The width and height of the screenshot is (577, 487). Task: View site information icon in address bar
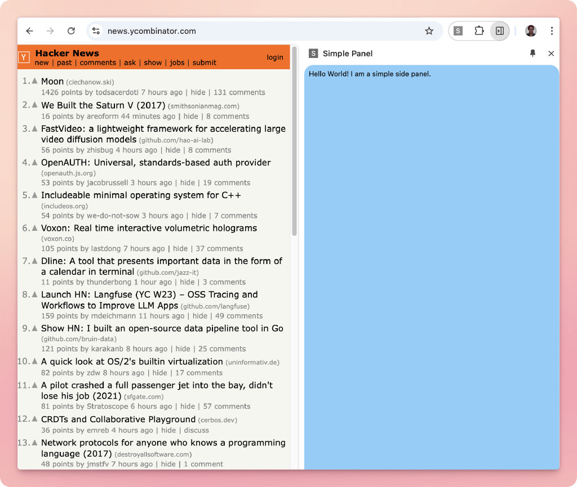96,31
